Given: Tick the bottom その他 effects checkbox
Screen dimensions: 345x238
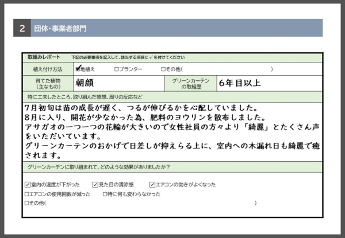Looking at the screenshot, I should tap(27, 203).
